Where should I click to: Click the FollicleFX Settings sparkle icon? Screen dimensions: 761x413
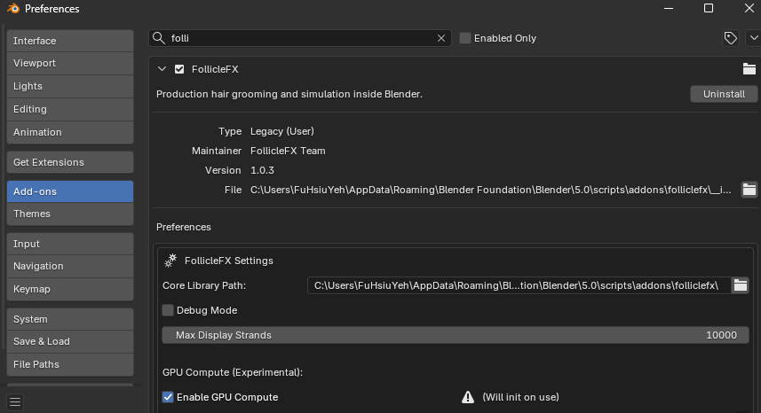click(170, 261)
